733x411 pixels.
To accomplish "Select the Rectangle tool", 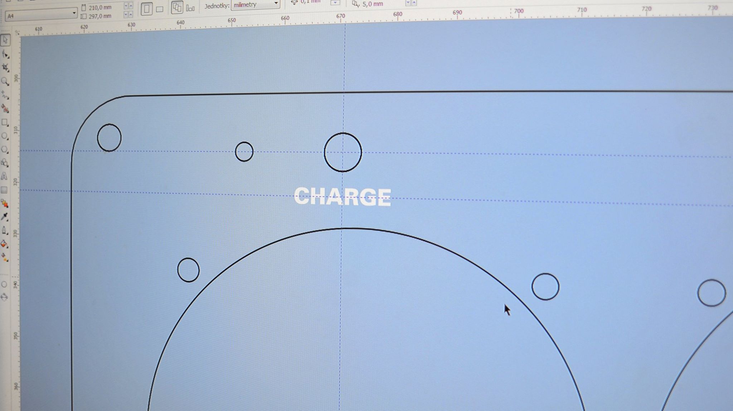I will (5, 123).
